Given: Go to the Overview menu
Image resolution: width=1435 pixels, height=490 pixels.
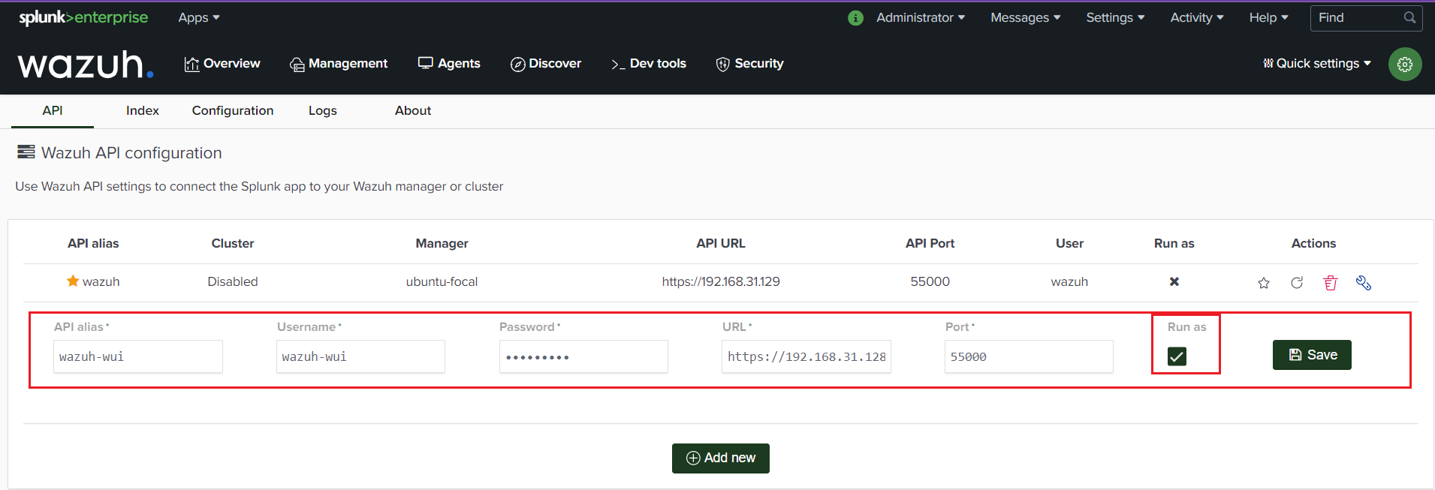Looking at the screenshot, I should (222, 64).
